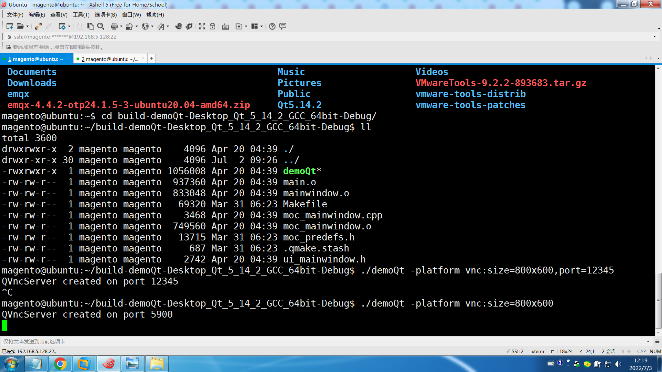
Task: Toggle full screen mode icon
Action: click(x=201, y=26)
